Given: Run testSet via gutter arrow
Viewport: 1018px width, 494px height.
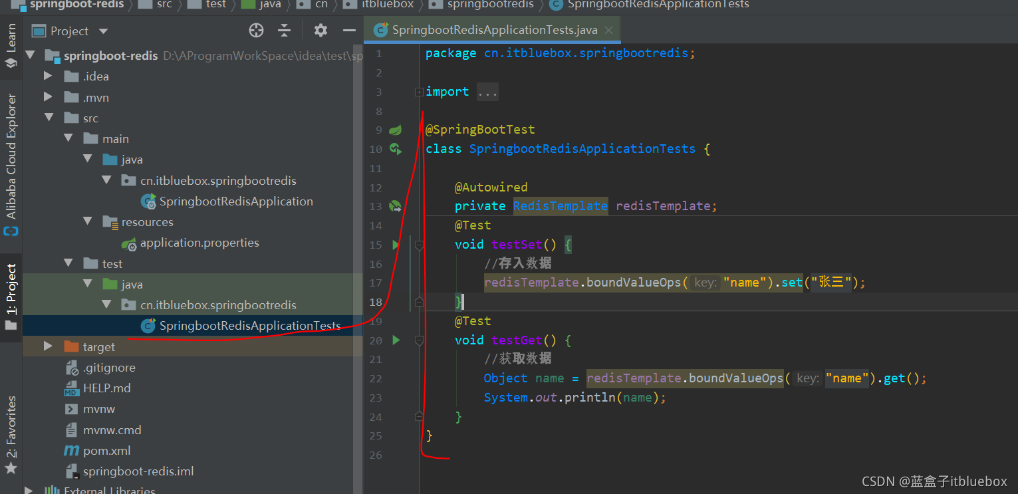Looking at the screenshot, I should point(396,245).
